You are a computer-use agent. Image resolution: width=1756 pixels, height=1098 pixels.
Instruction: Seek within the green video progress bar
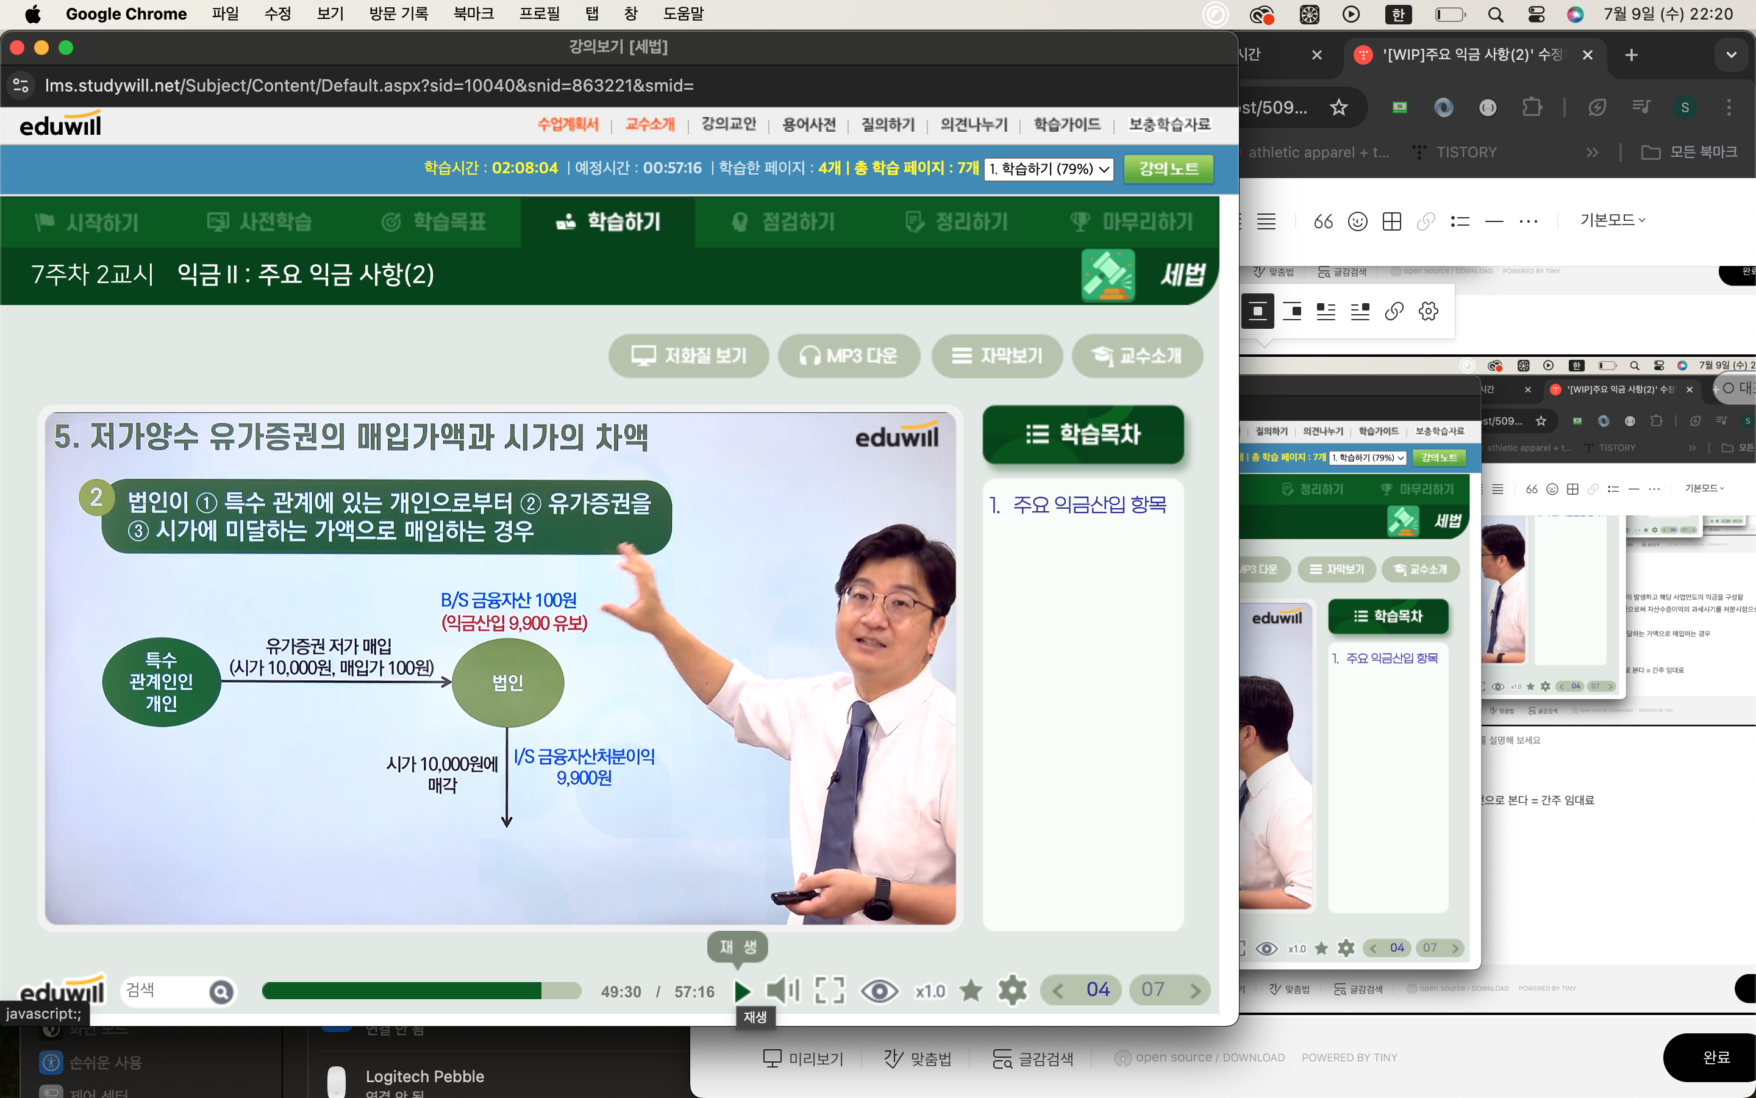coord(421,991)
